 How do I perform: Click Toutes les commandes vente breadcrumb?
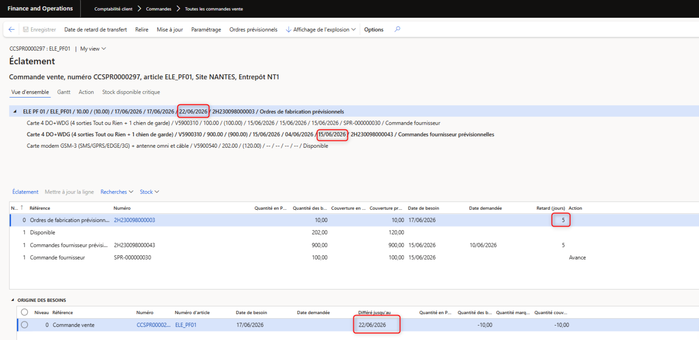[x=214, y=9]
